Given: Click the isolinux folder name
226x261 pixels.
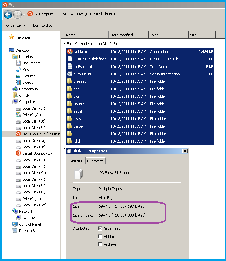Looking at the screenshot, I should (x=79, y=104).
